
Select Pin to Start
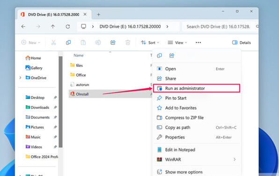pos(197,98)
